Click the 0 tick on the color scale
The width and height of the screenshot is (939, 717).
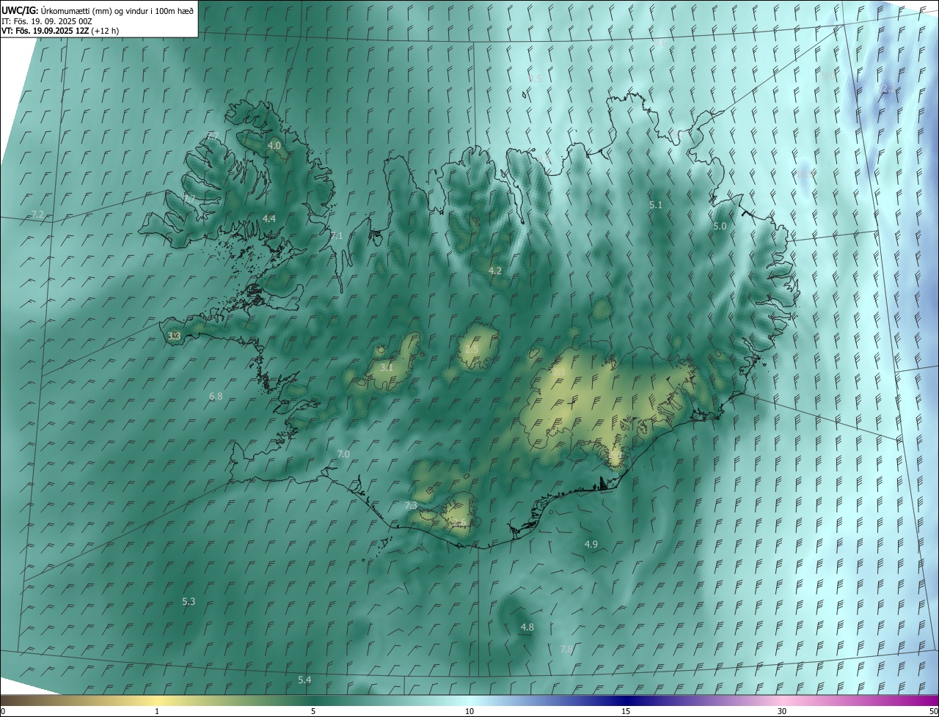[3, 712]
